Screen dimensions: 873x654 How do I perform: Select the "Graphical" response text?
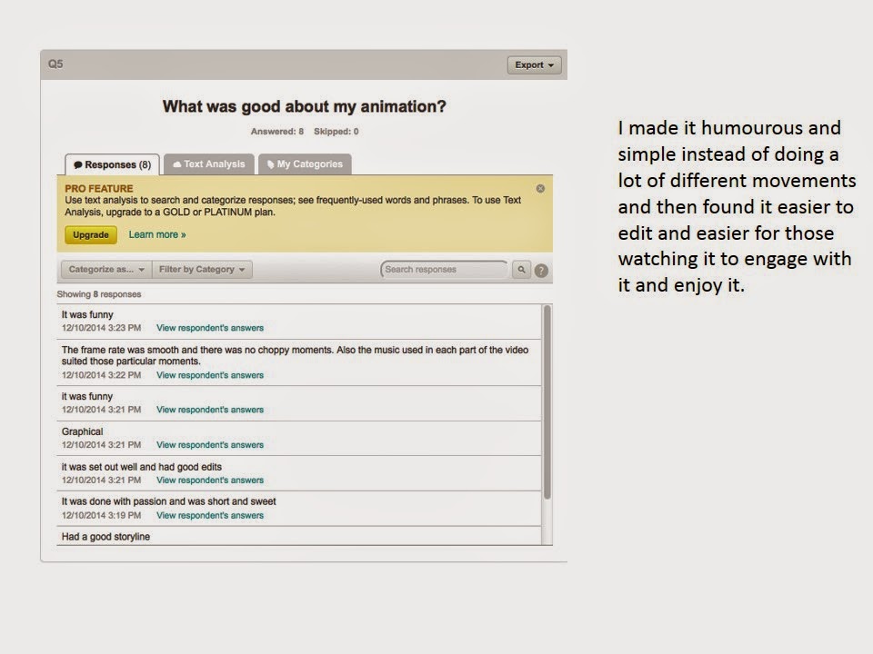[83, 431]
